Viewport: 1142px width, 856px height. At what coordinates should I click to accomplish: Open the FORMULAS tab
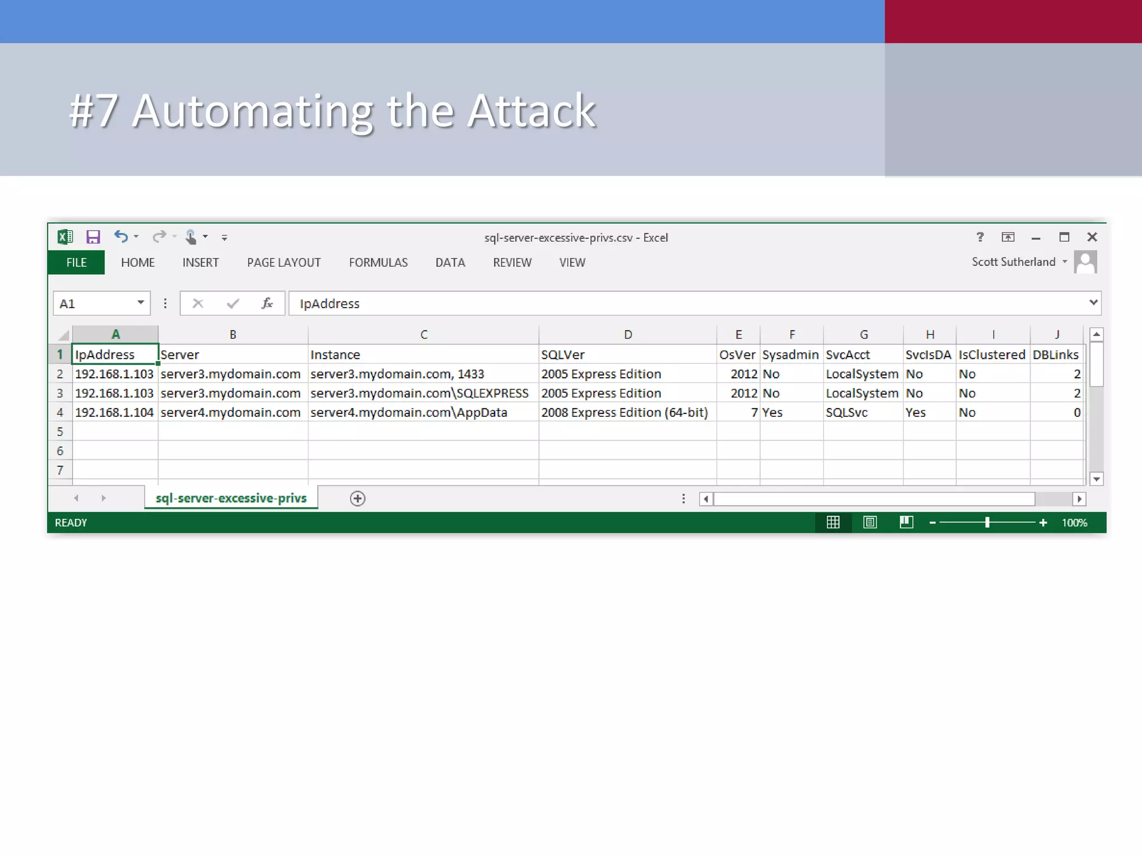point(378,262)
